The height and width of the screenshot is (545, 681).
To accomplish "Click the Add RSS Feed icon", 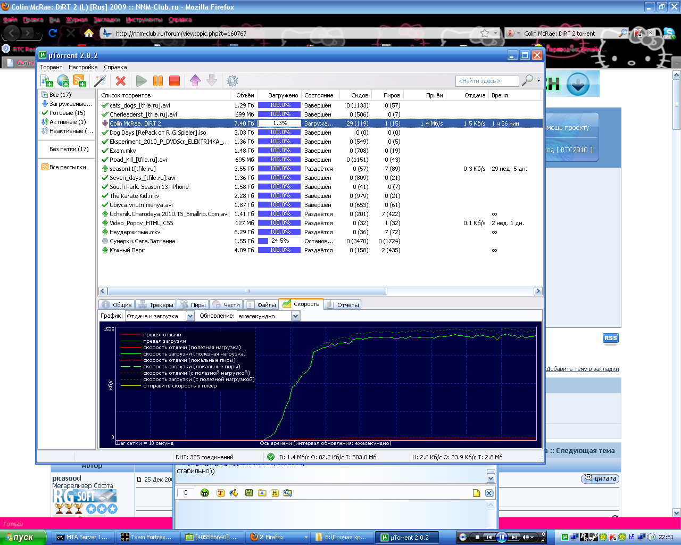I will point(80,81).
